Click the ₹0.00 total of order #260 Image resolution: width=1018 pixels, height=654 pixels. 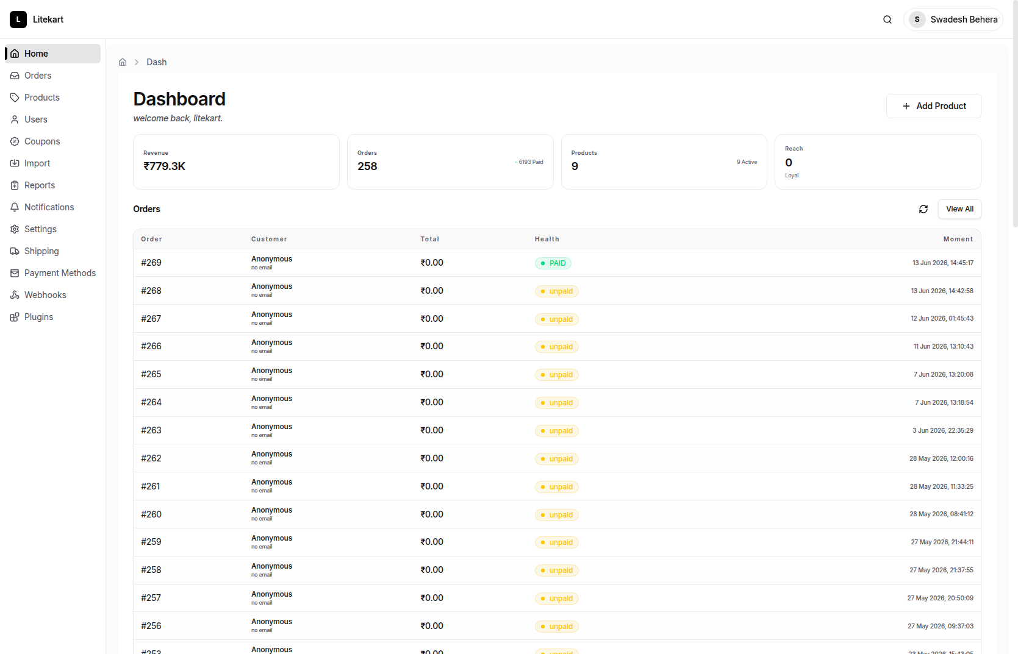coord(432,514)
